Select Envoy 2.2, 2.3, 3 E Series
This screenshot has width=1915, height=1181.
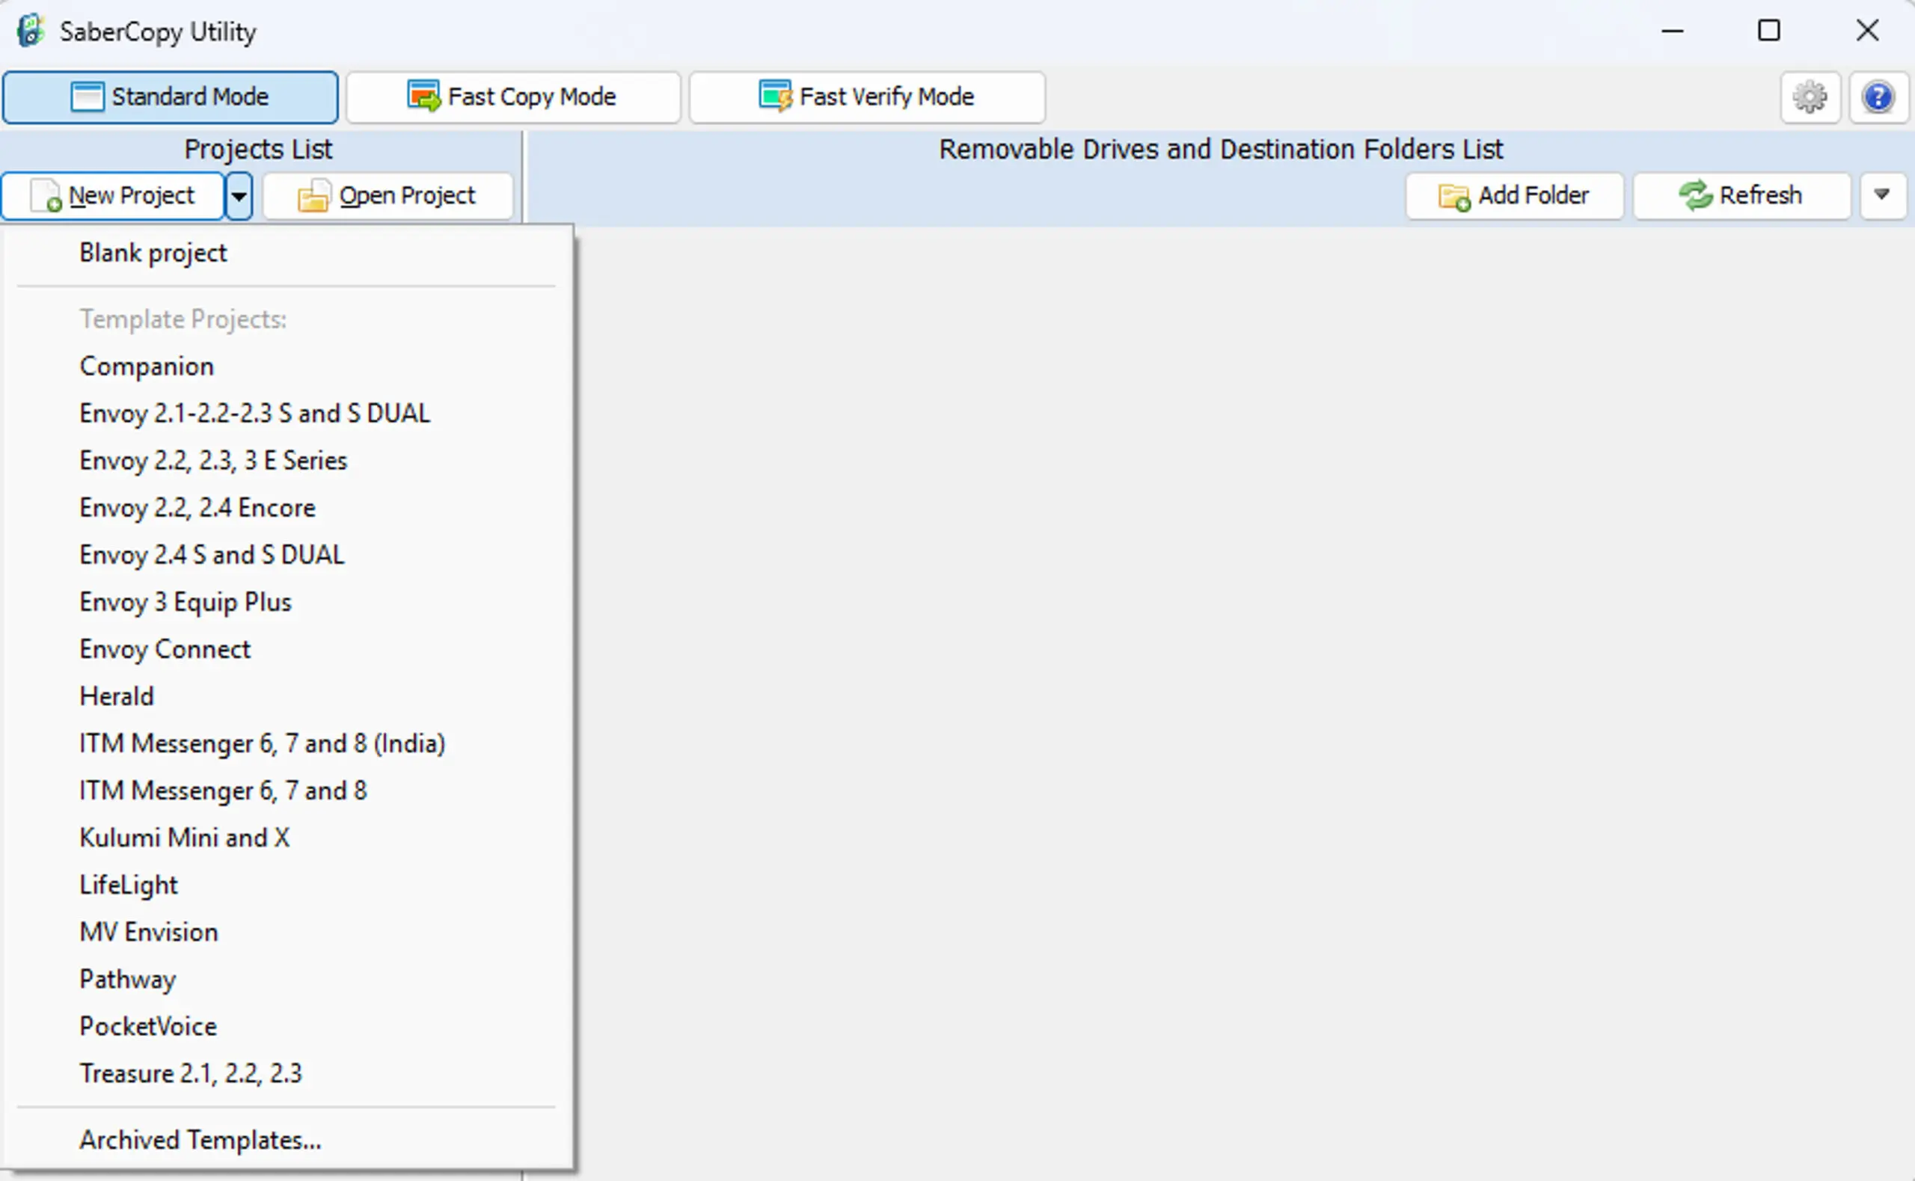point(287,461)
